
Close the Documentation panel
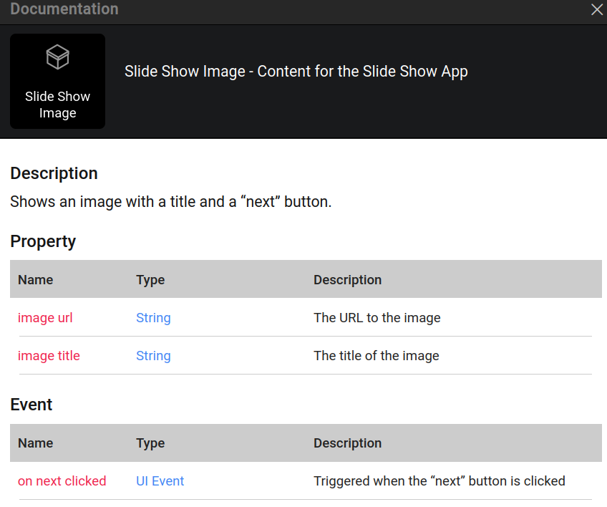pyautogui.click(x=596, y=10)
